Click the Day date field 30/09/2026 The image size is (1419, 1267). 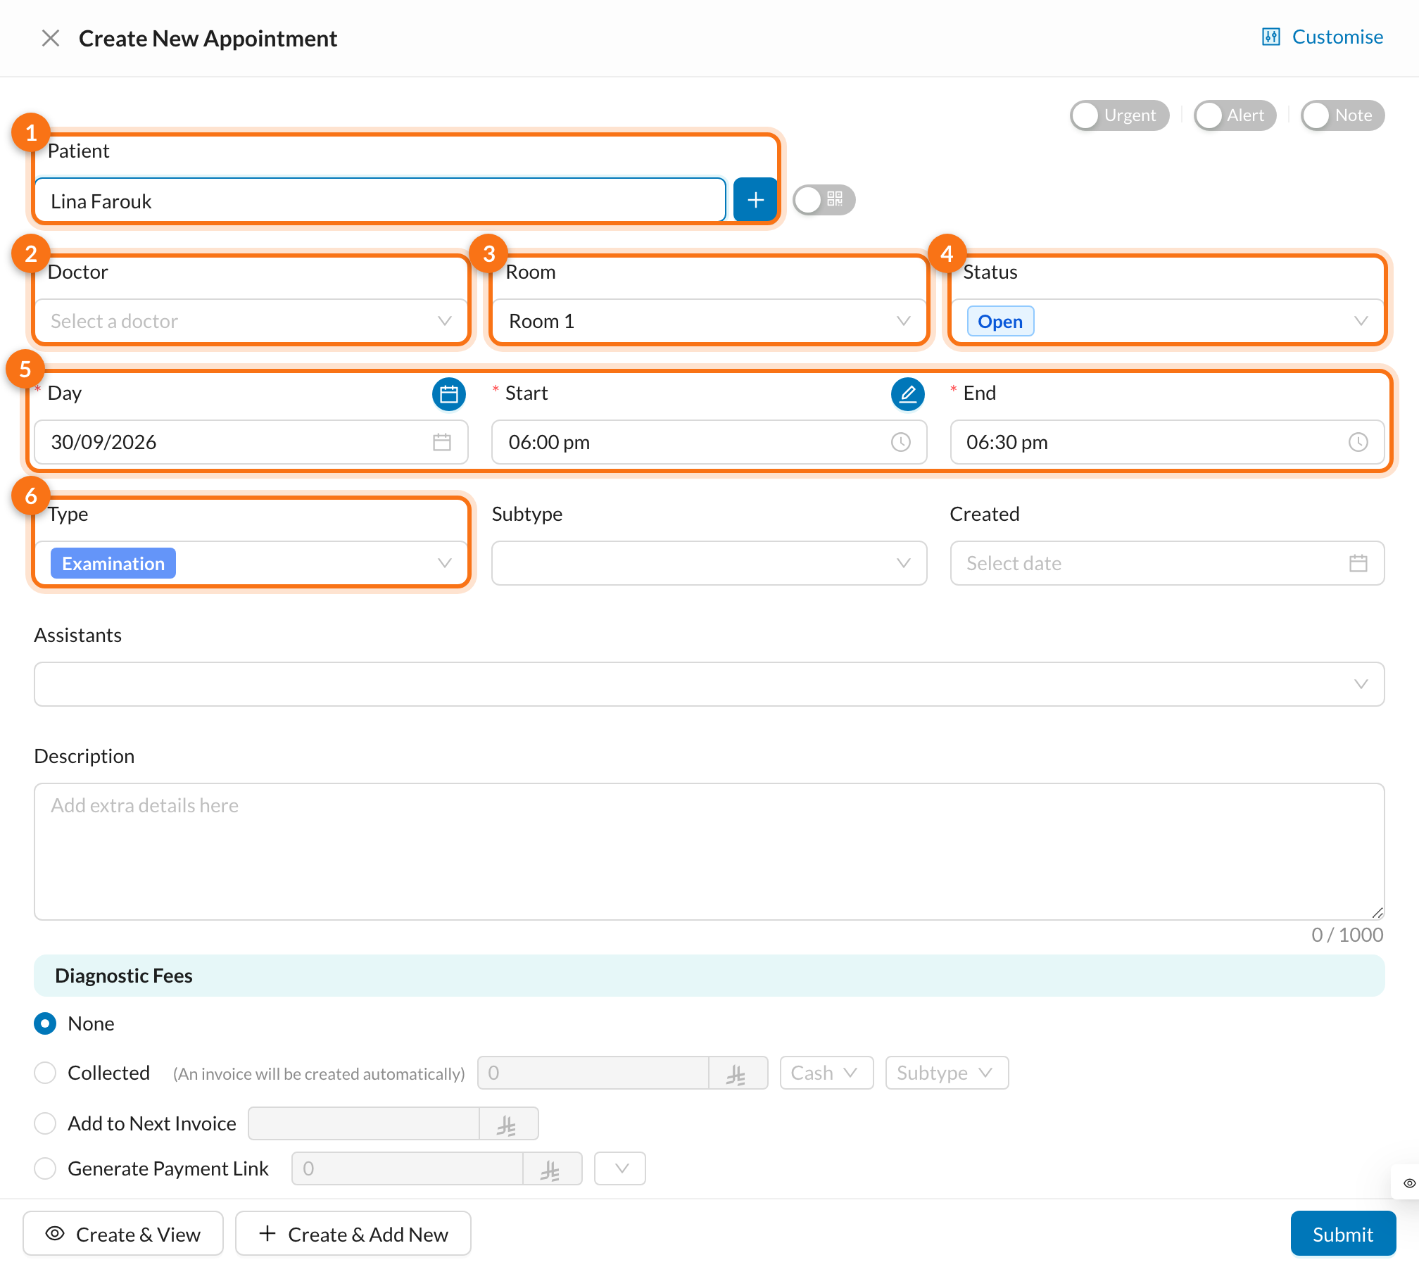[251, 442]
